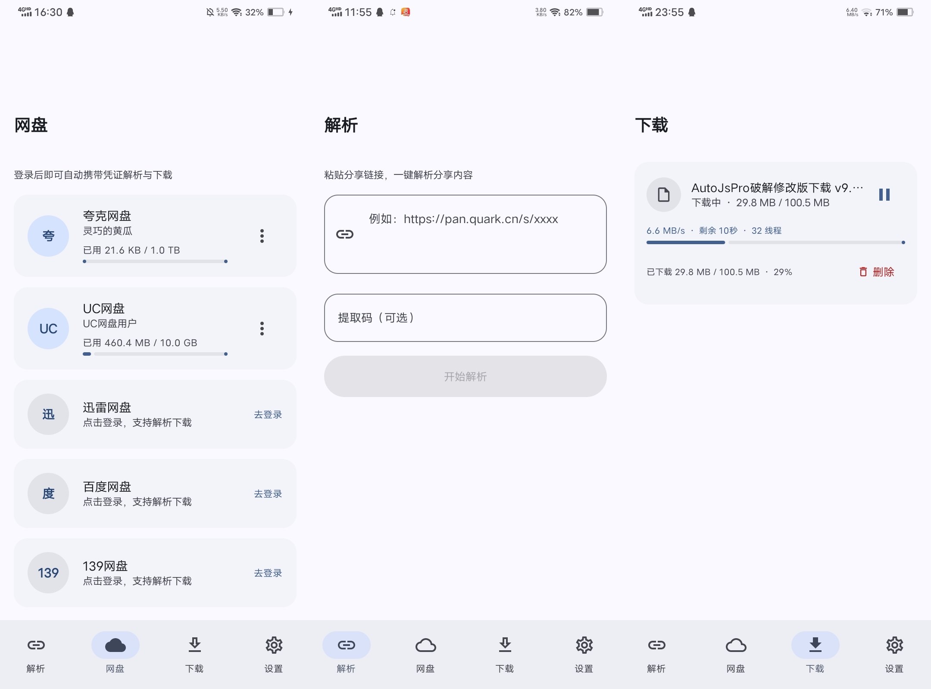Screen dimensions: 931x689
Task: Select 网盘 cloud tab in 网盘 screen's bottom bar
Action: [115, 653]
